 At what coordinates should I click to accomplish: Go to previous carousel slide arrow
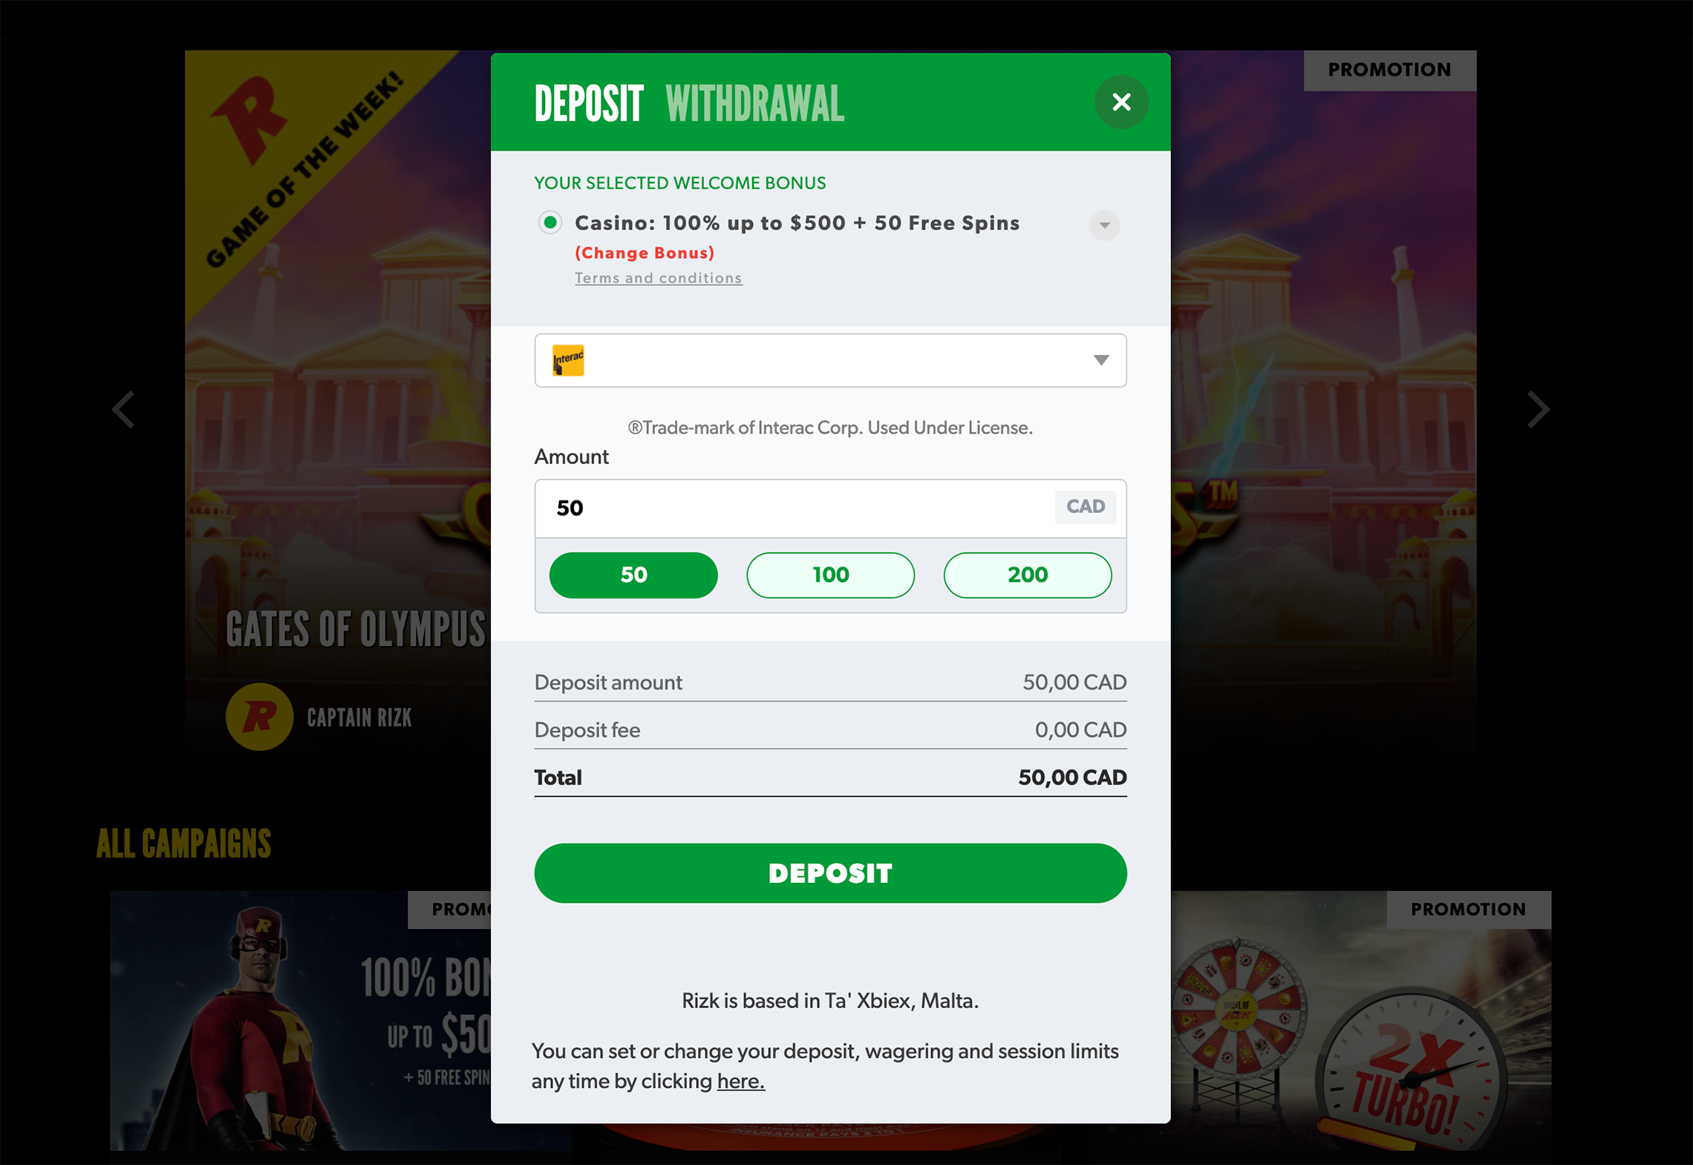124,409
